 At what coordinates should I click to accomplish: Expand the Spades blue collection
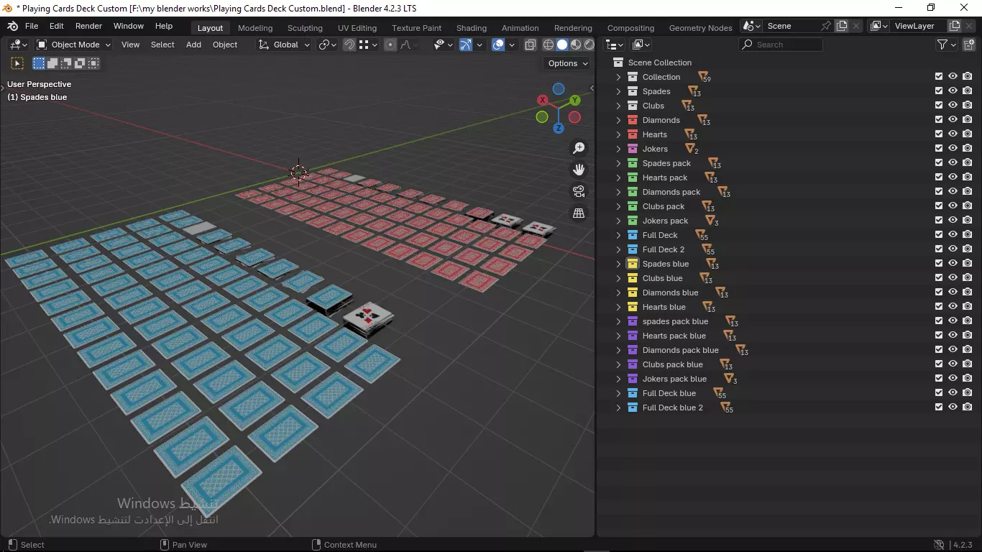click(618, 264)
